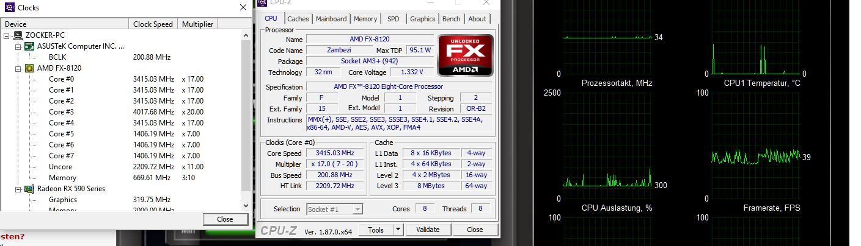Open the Socket #1 selection dropdown
Viewport: 861px width, 246px height.
coord(334,209)
